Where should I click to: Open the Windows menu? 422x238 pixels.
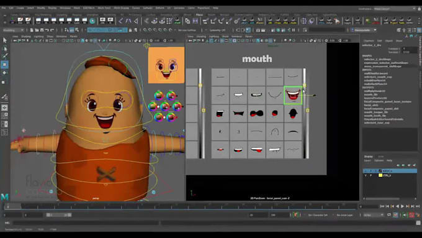(x=65, y=8)
